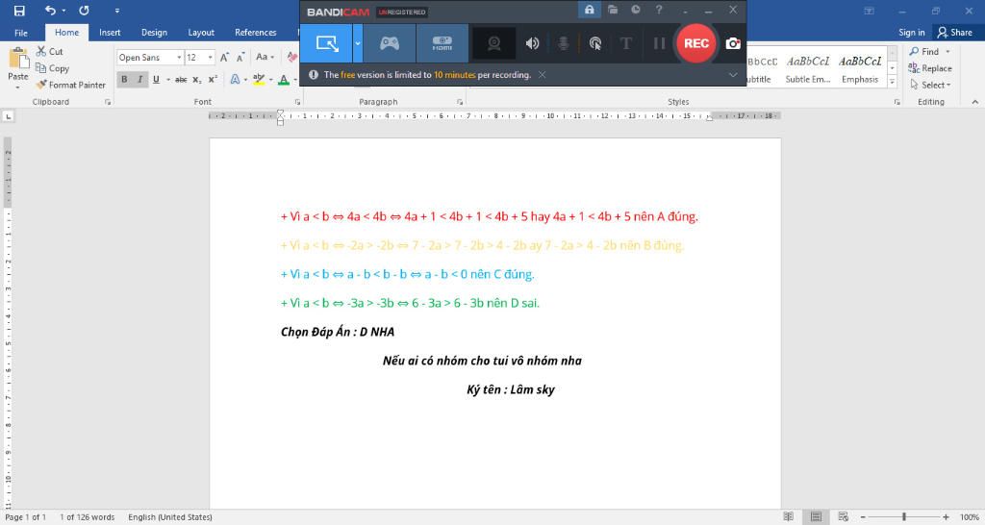Switch to the Insert tab
Screen dimensions: 985x525
(x=110, y=33)
